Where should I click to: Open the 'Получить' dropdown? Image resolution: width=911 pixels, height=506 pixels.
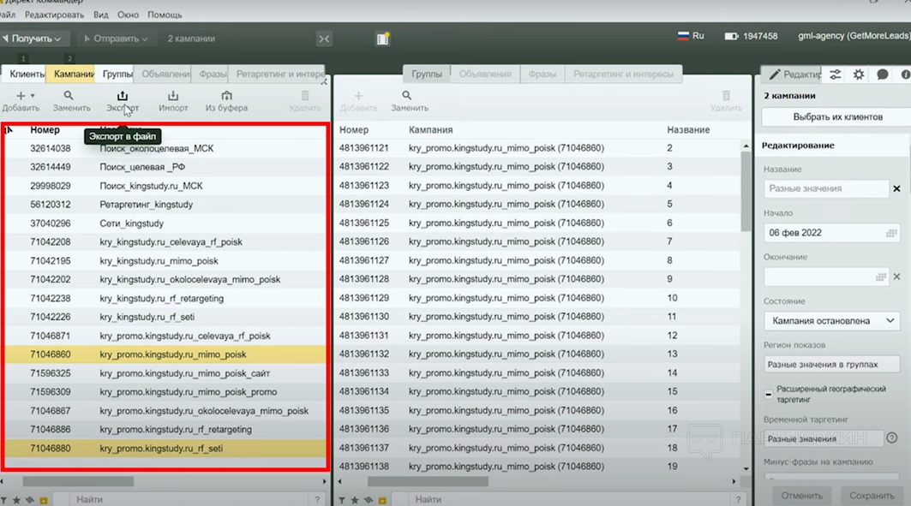point(34,39)
